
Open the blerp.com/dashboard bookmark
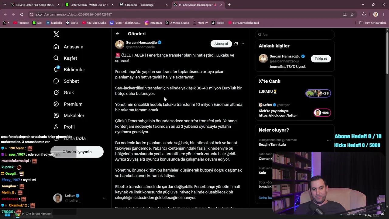point(243,23)
